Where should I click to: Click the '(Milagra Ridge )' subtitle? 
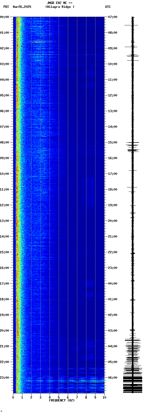point(60,7)
